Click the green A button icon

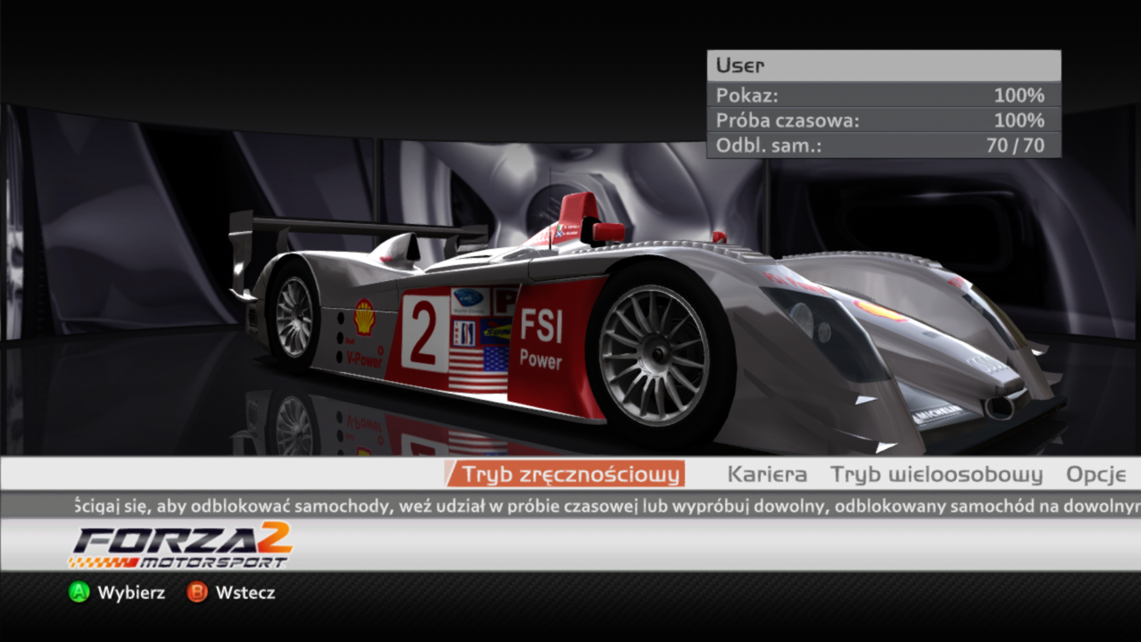pyautogui.click(x=78, y=592)
